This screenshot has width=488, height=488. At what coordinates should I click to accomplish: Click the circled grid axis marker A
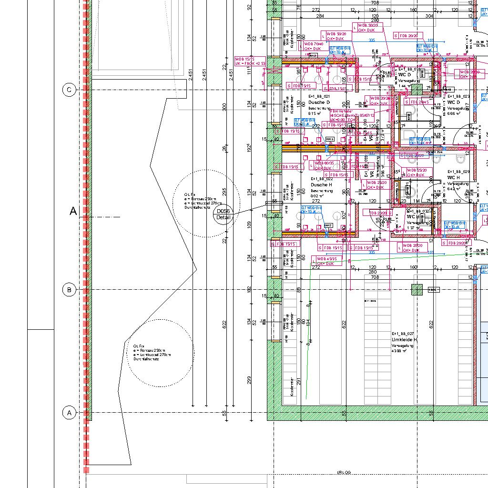click(x=69, y=413)
